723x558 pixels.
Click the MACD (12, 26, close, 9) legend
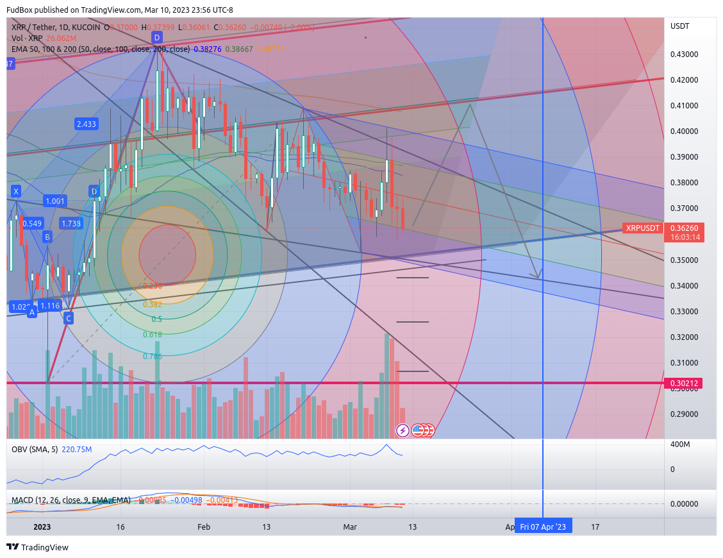point(71,500)
